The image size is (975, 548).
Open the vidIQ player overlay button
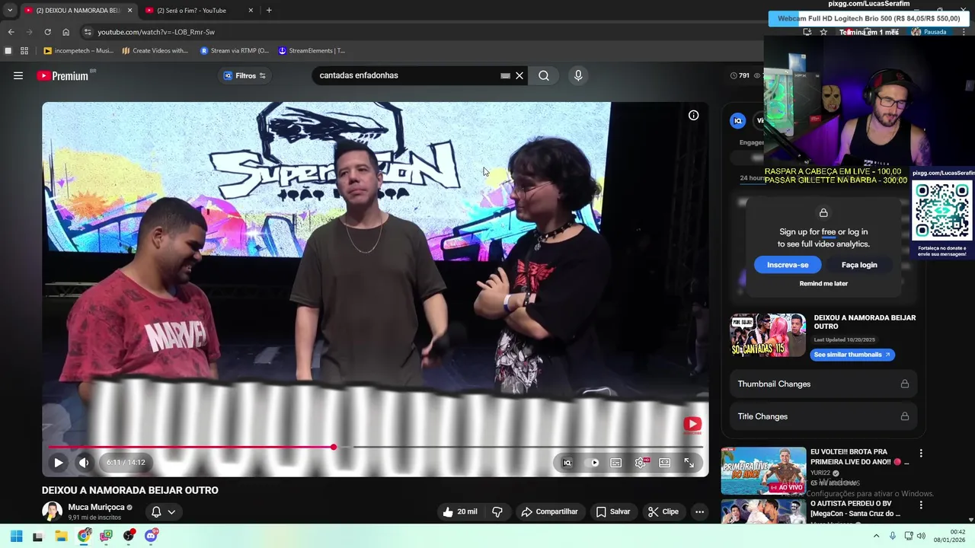coord(567,462)
